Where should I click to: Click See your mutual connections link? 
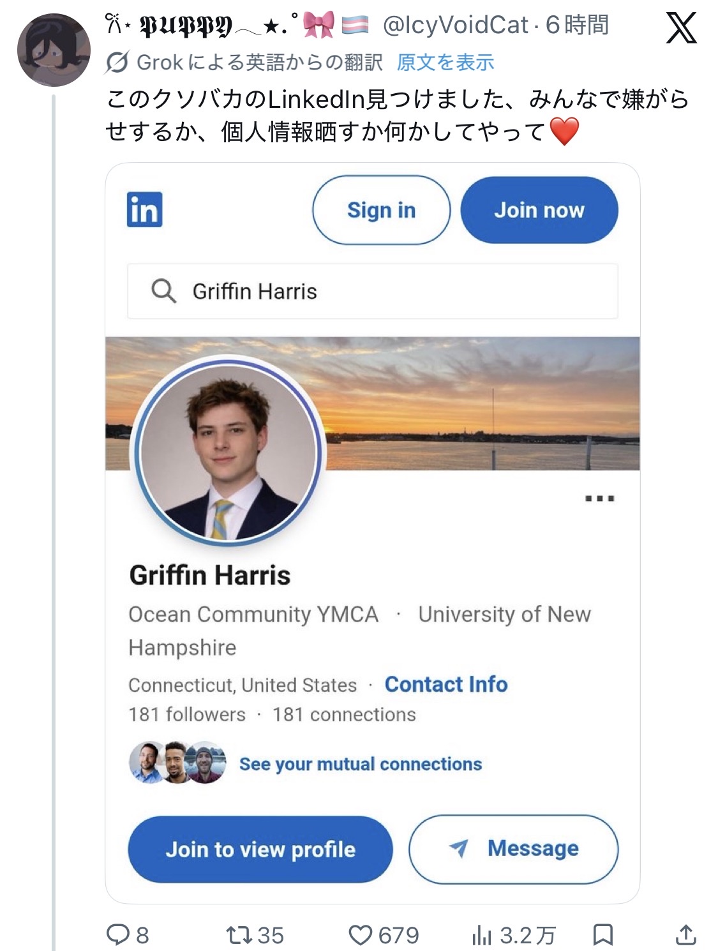click(x=361, y=764)
